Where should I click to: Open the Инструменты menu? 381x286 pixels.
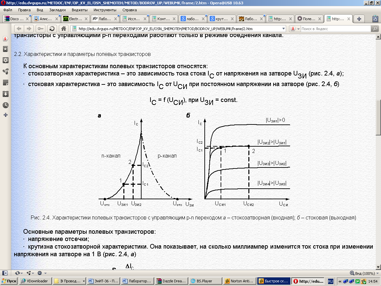point(105,10)
